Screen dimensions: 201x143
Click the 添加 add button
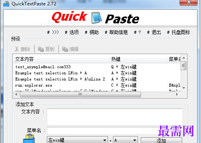tap(161, 140)
